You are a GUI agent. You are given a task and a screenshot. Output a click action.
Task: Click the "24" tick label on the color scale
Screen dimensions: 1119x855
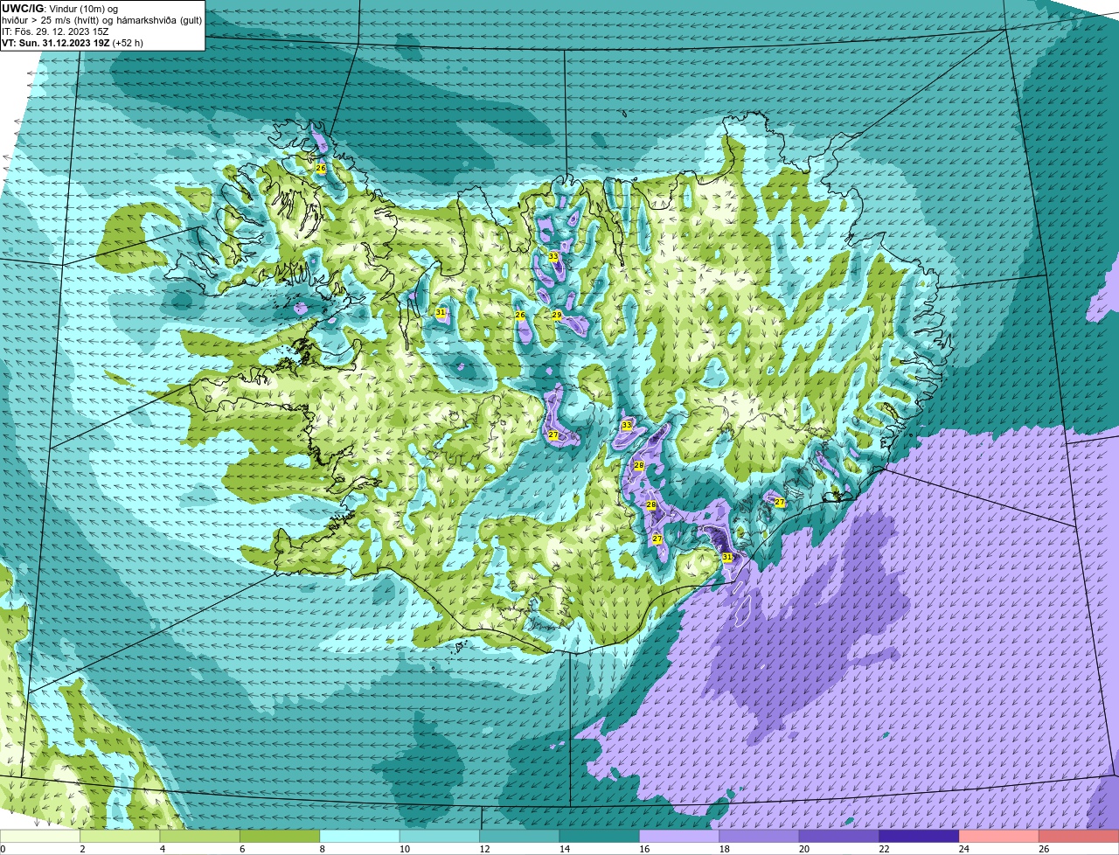[963, 849]
